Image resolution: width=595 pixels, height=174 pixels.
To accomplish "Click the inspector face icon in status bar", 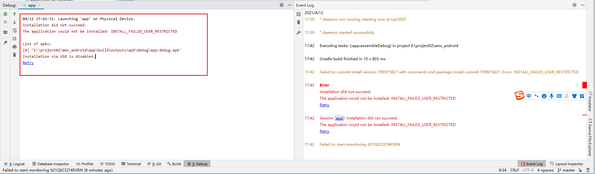I will (x=588, y=170).
